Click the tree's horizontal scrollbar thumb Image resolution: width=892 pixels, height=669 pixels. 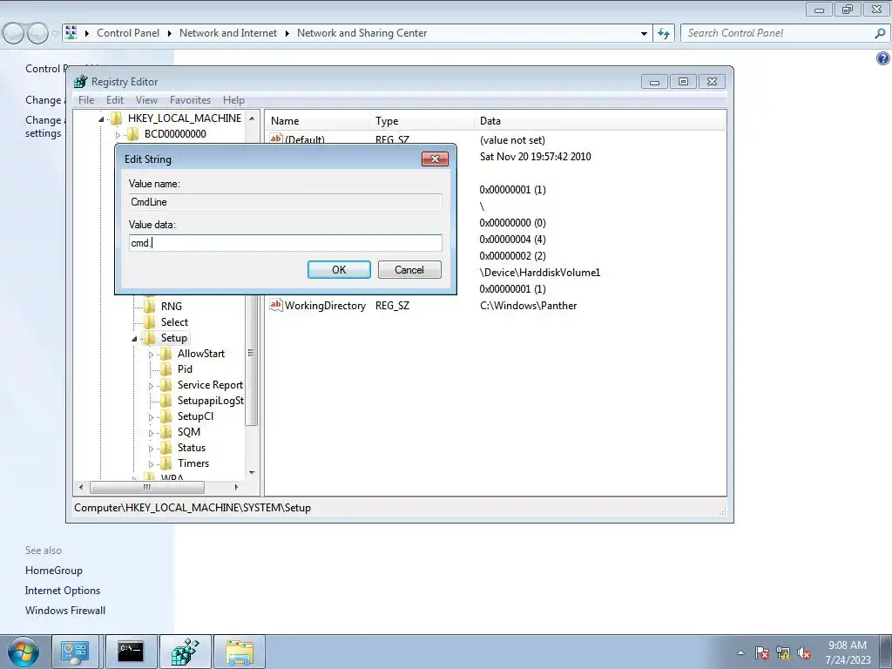click(146, 488)
